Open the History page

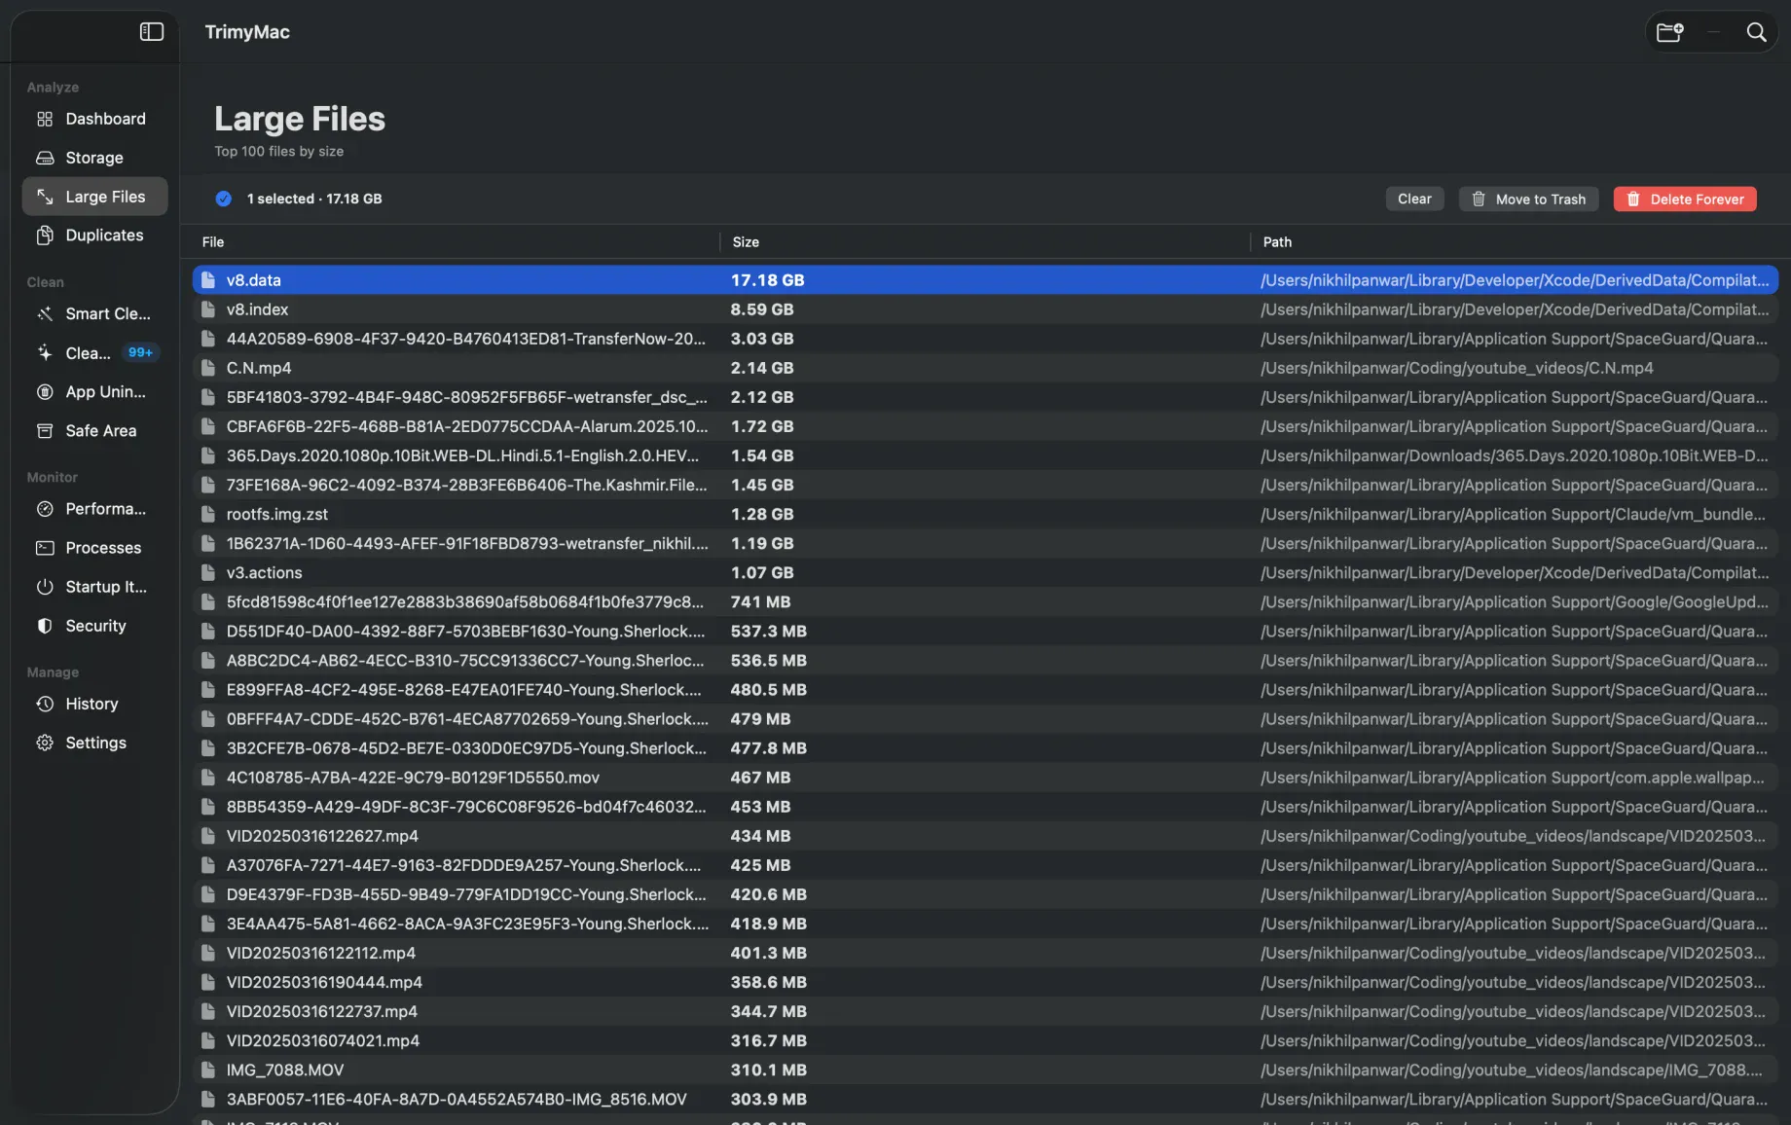[95, 704]
